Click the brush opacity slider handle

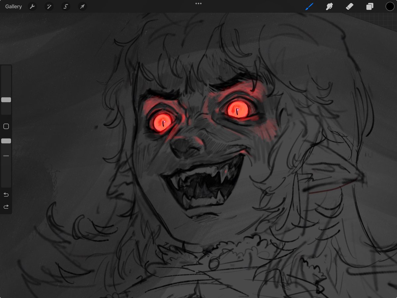coord(6,141)
